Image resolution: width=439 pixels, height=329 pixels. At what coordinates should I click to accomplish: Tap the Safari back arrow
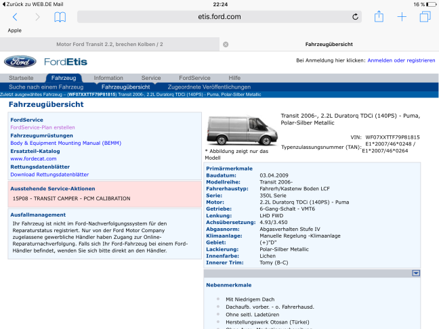pos(15,17)
